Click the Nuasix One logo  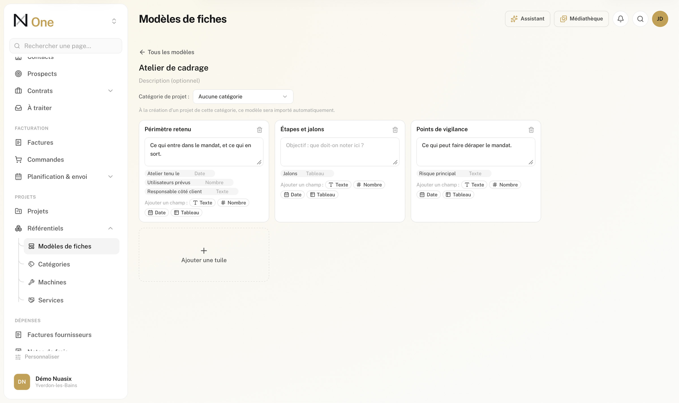pyautogui.click(x=34, y=21)
